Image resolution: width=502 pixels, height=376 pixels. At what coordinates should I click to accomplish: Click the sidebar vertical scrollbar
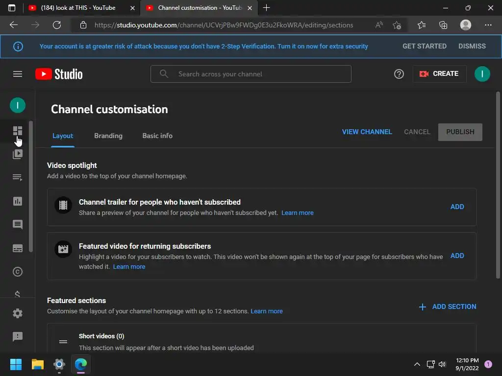pos(31,187)
